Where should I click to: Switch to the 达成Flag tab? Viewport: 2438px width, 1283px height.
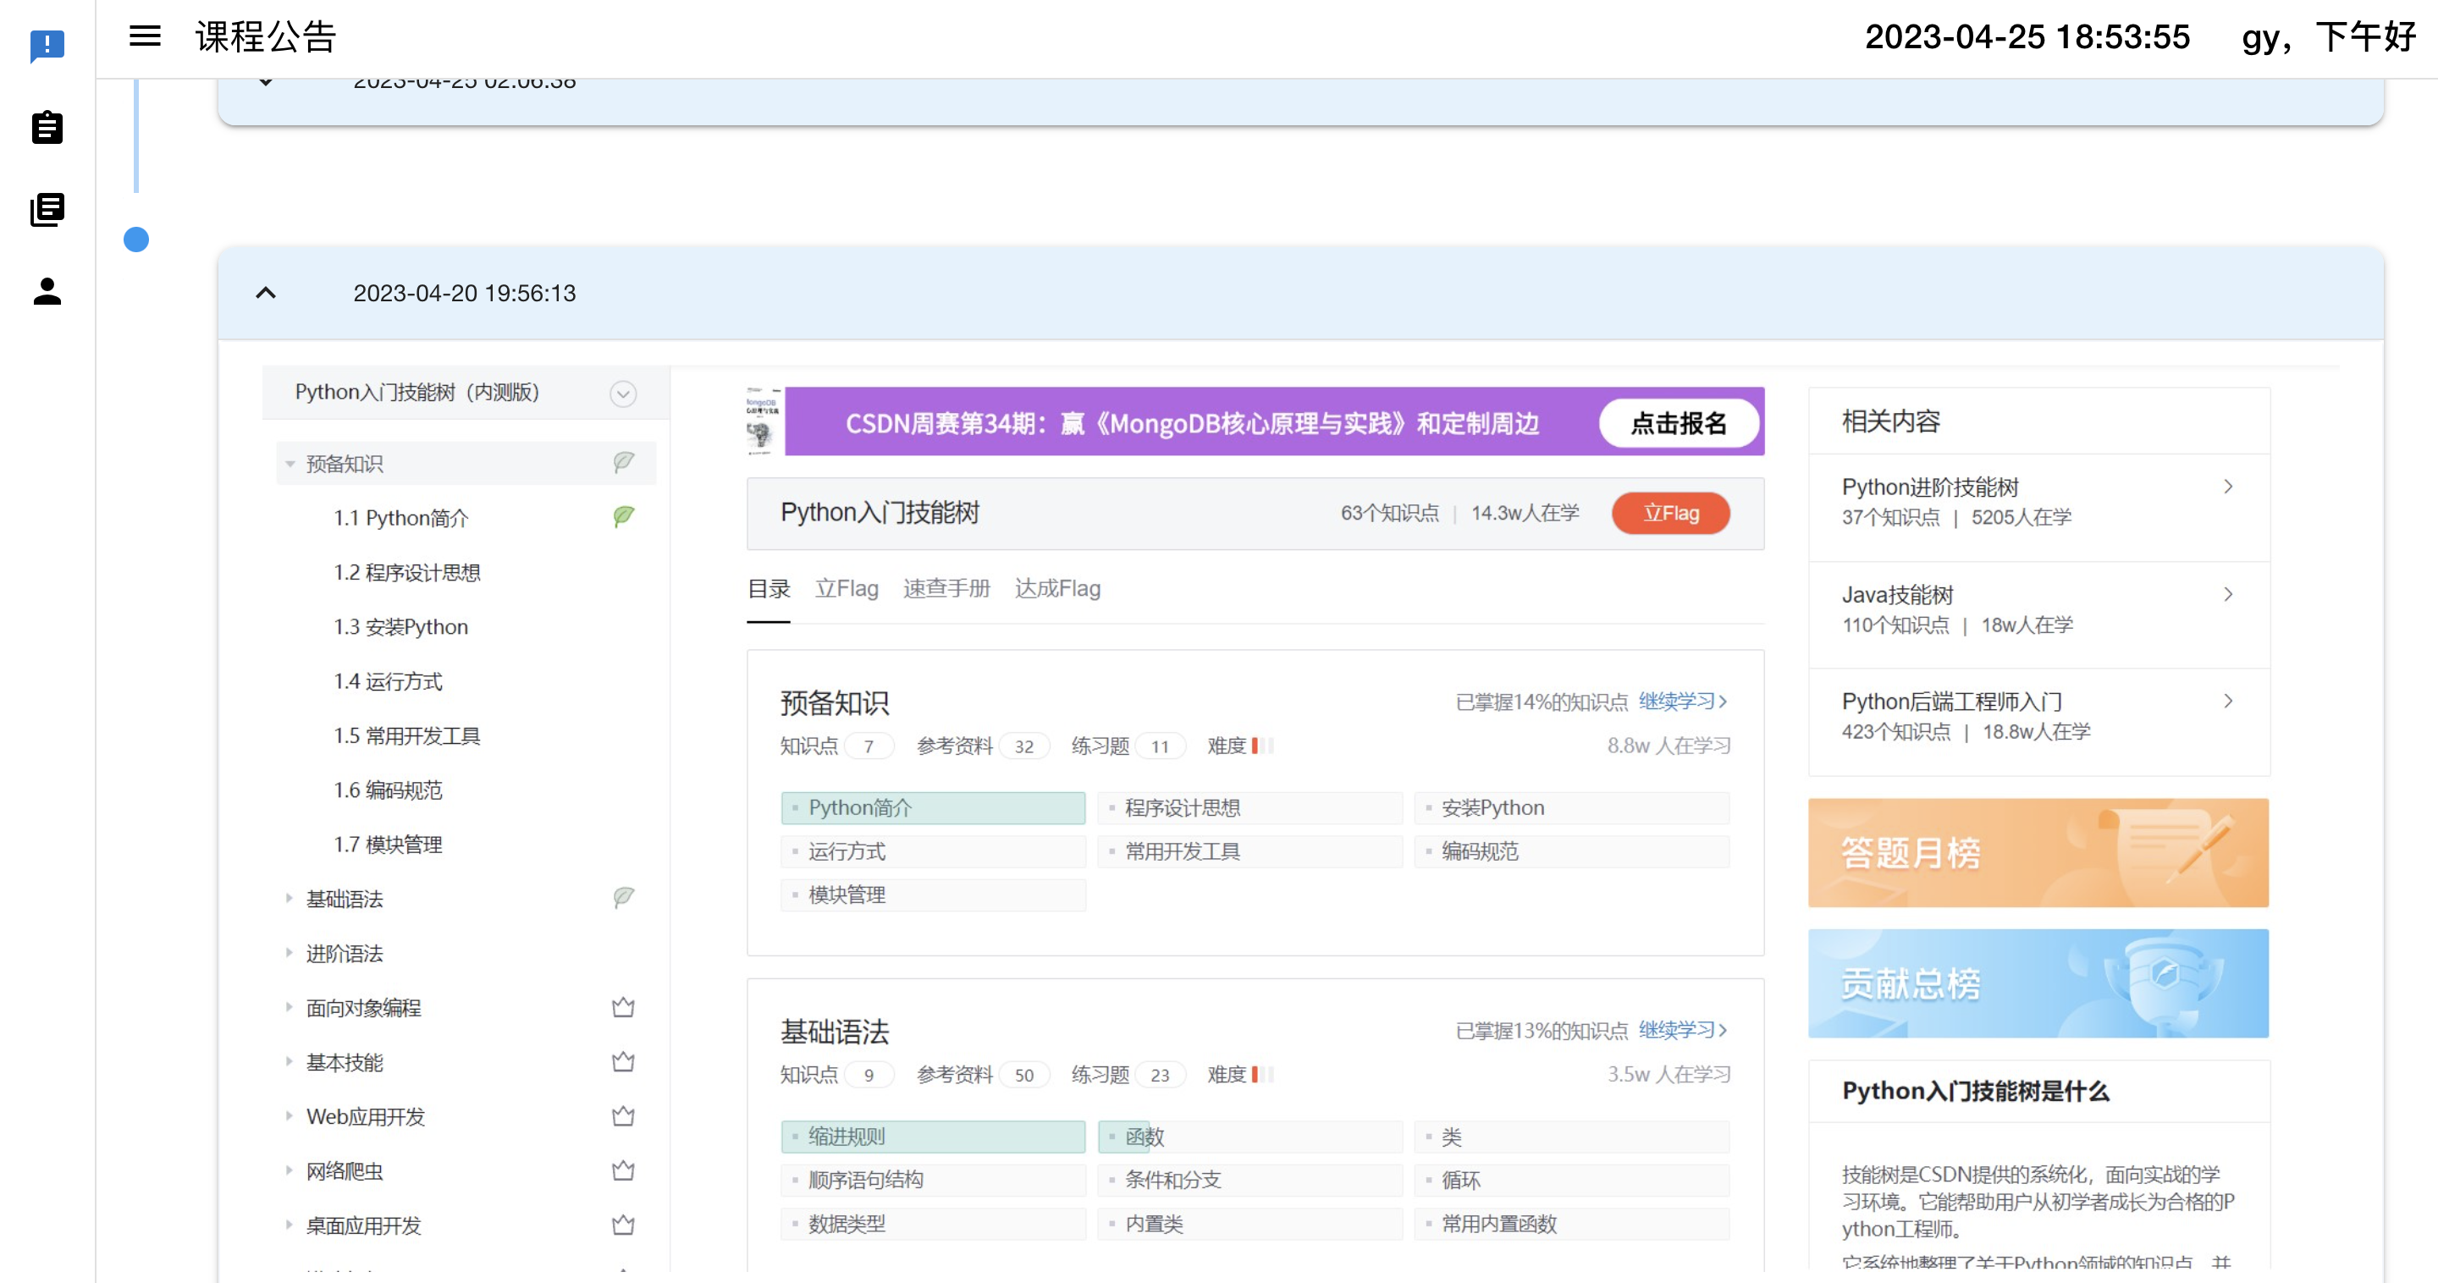[x=1057, y=587]
